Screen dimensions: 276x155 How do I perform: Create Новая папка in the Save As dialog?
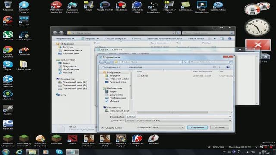(135, 67)
